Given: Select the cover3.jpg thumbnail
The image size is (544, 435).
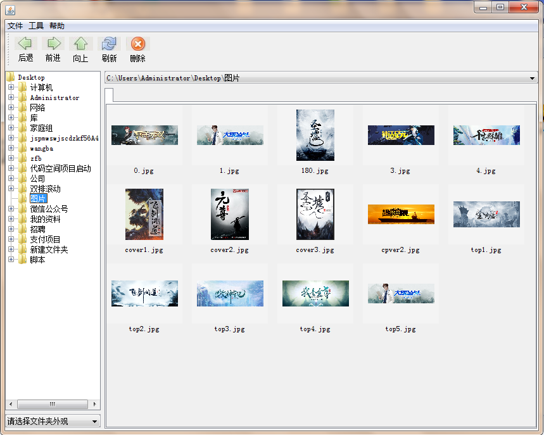Looking at the screenshot, I should coord(315,214).
